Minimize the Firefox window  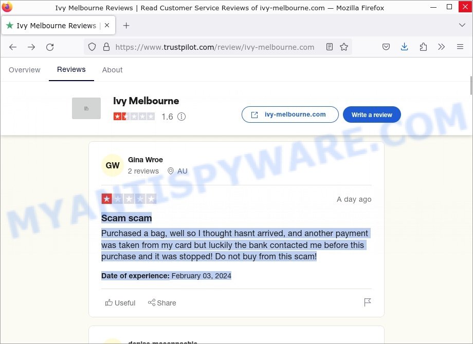tap(433, 7)
